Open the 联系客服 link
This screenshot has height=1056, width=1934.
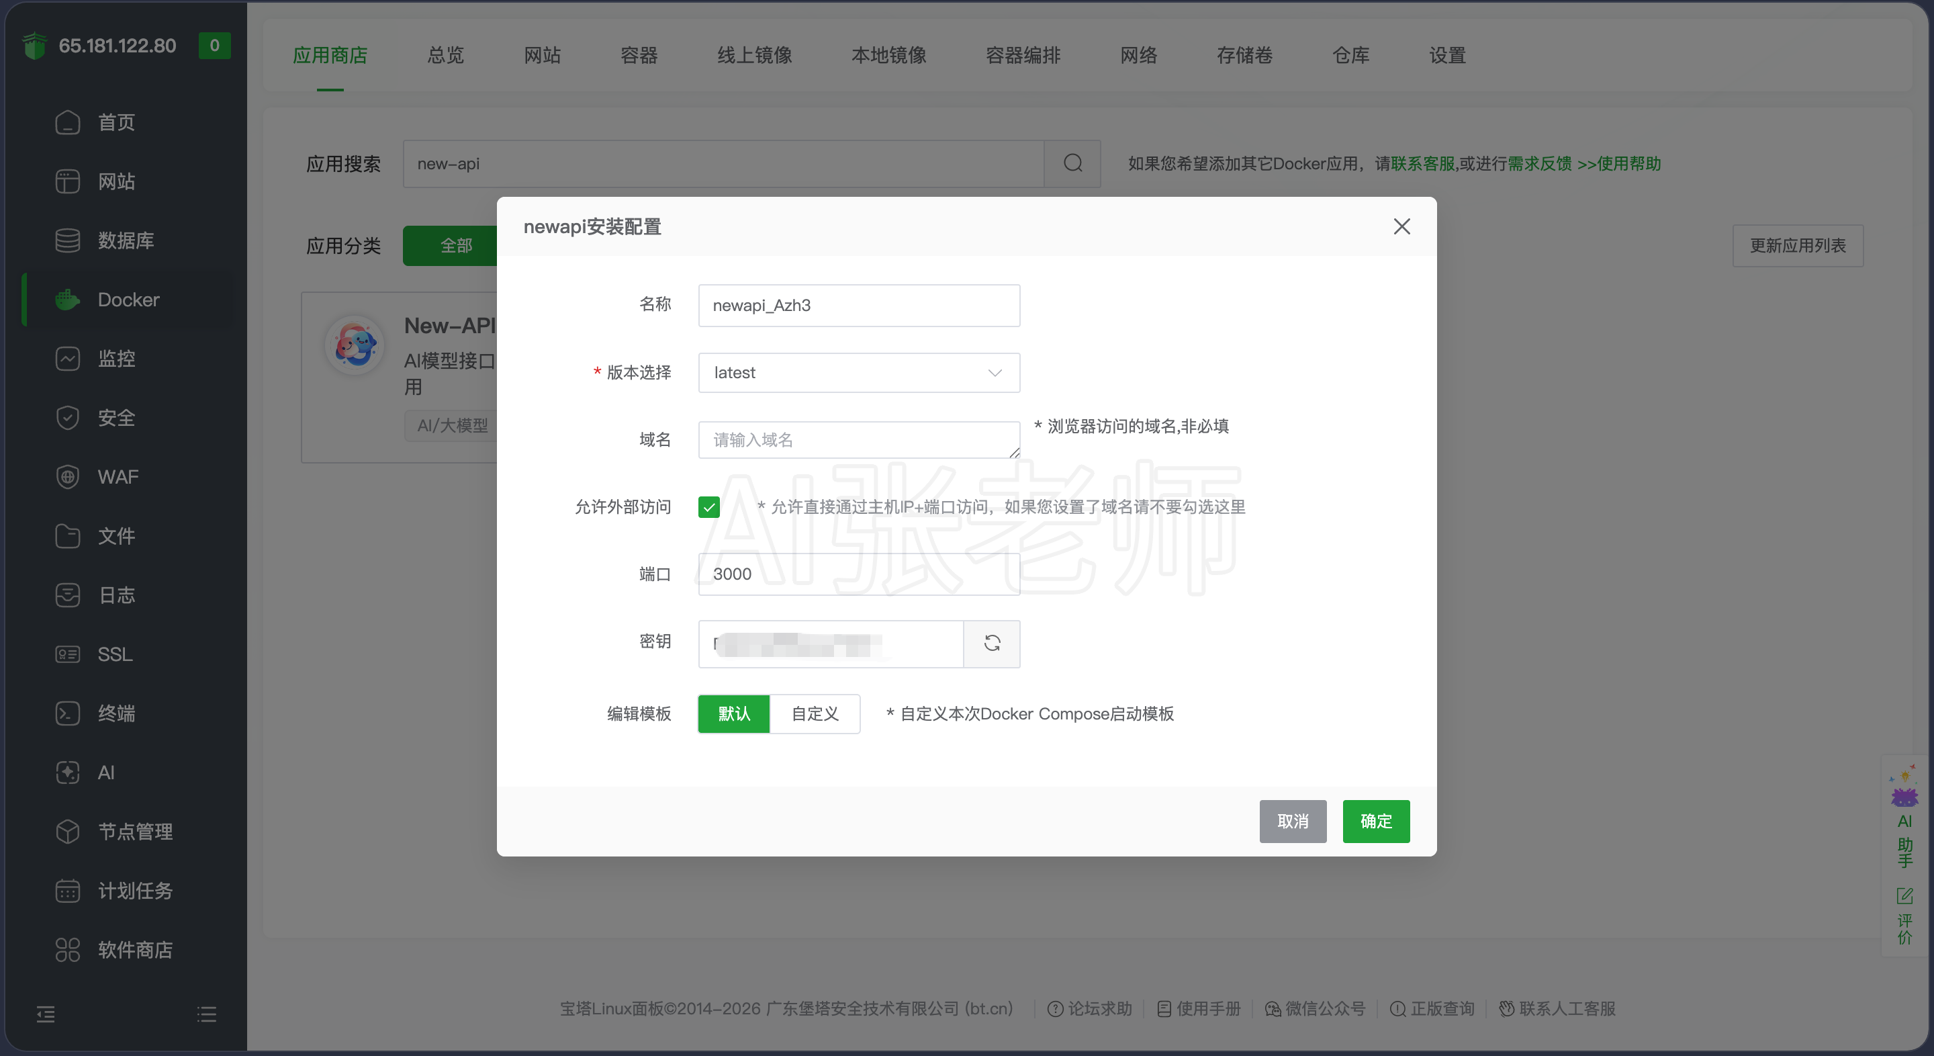[1423, 164]
